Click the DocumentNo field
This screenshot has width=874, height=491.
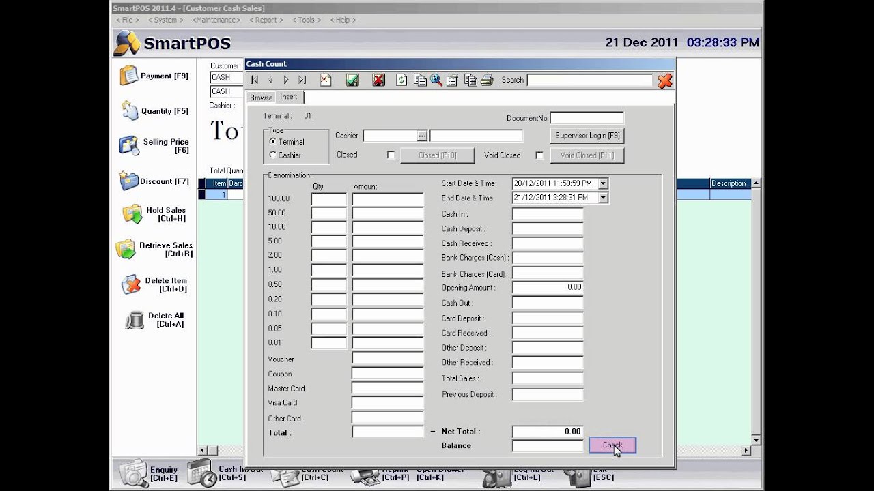587,118
